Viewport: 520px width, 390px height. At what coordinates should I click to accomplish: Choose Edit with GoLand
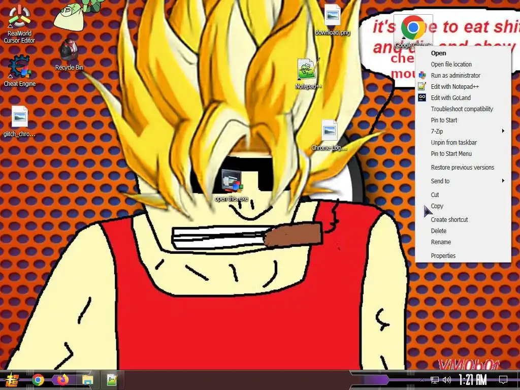tap(463, 98)
